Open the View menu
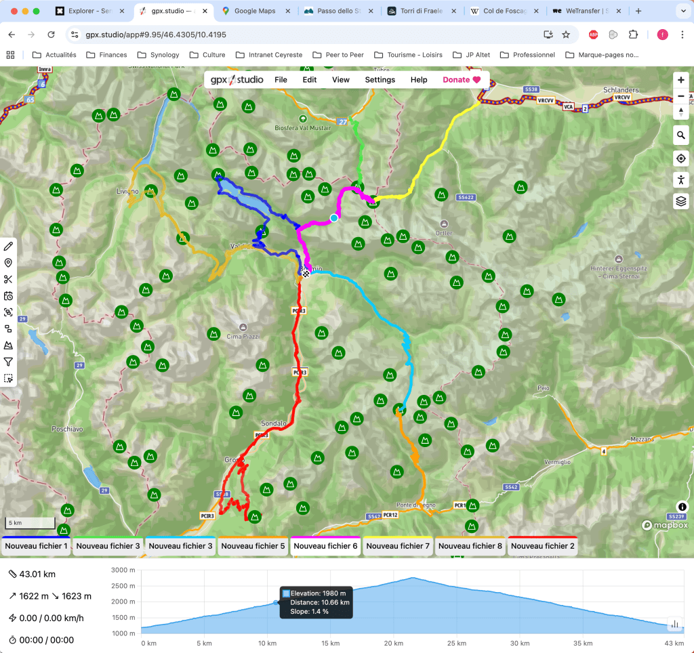This screenshot has height=653, width=694. click(341, 80)
